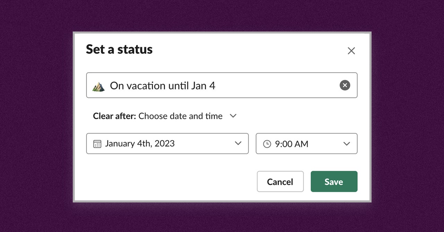Image resolution: width=444 pixels, height=232 pixels.
Task: Open emoji picker via mountain emoji
Action: pos(99,86)
